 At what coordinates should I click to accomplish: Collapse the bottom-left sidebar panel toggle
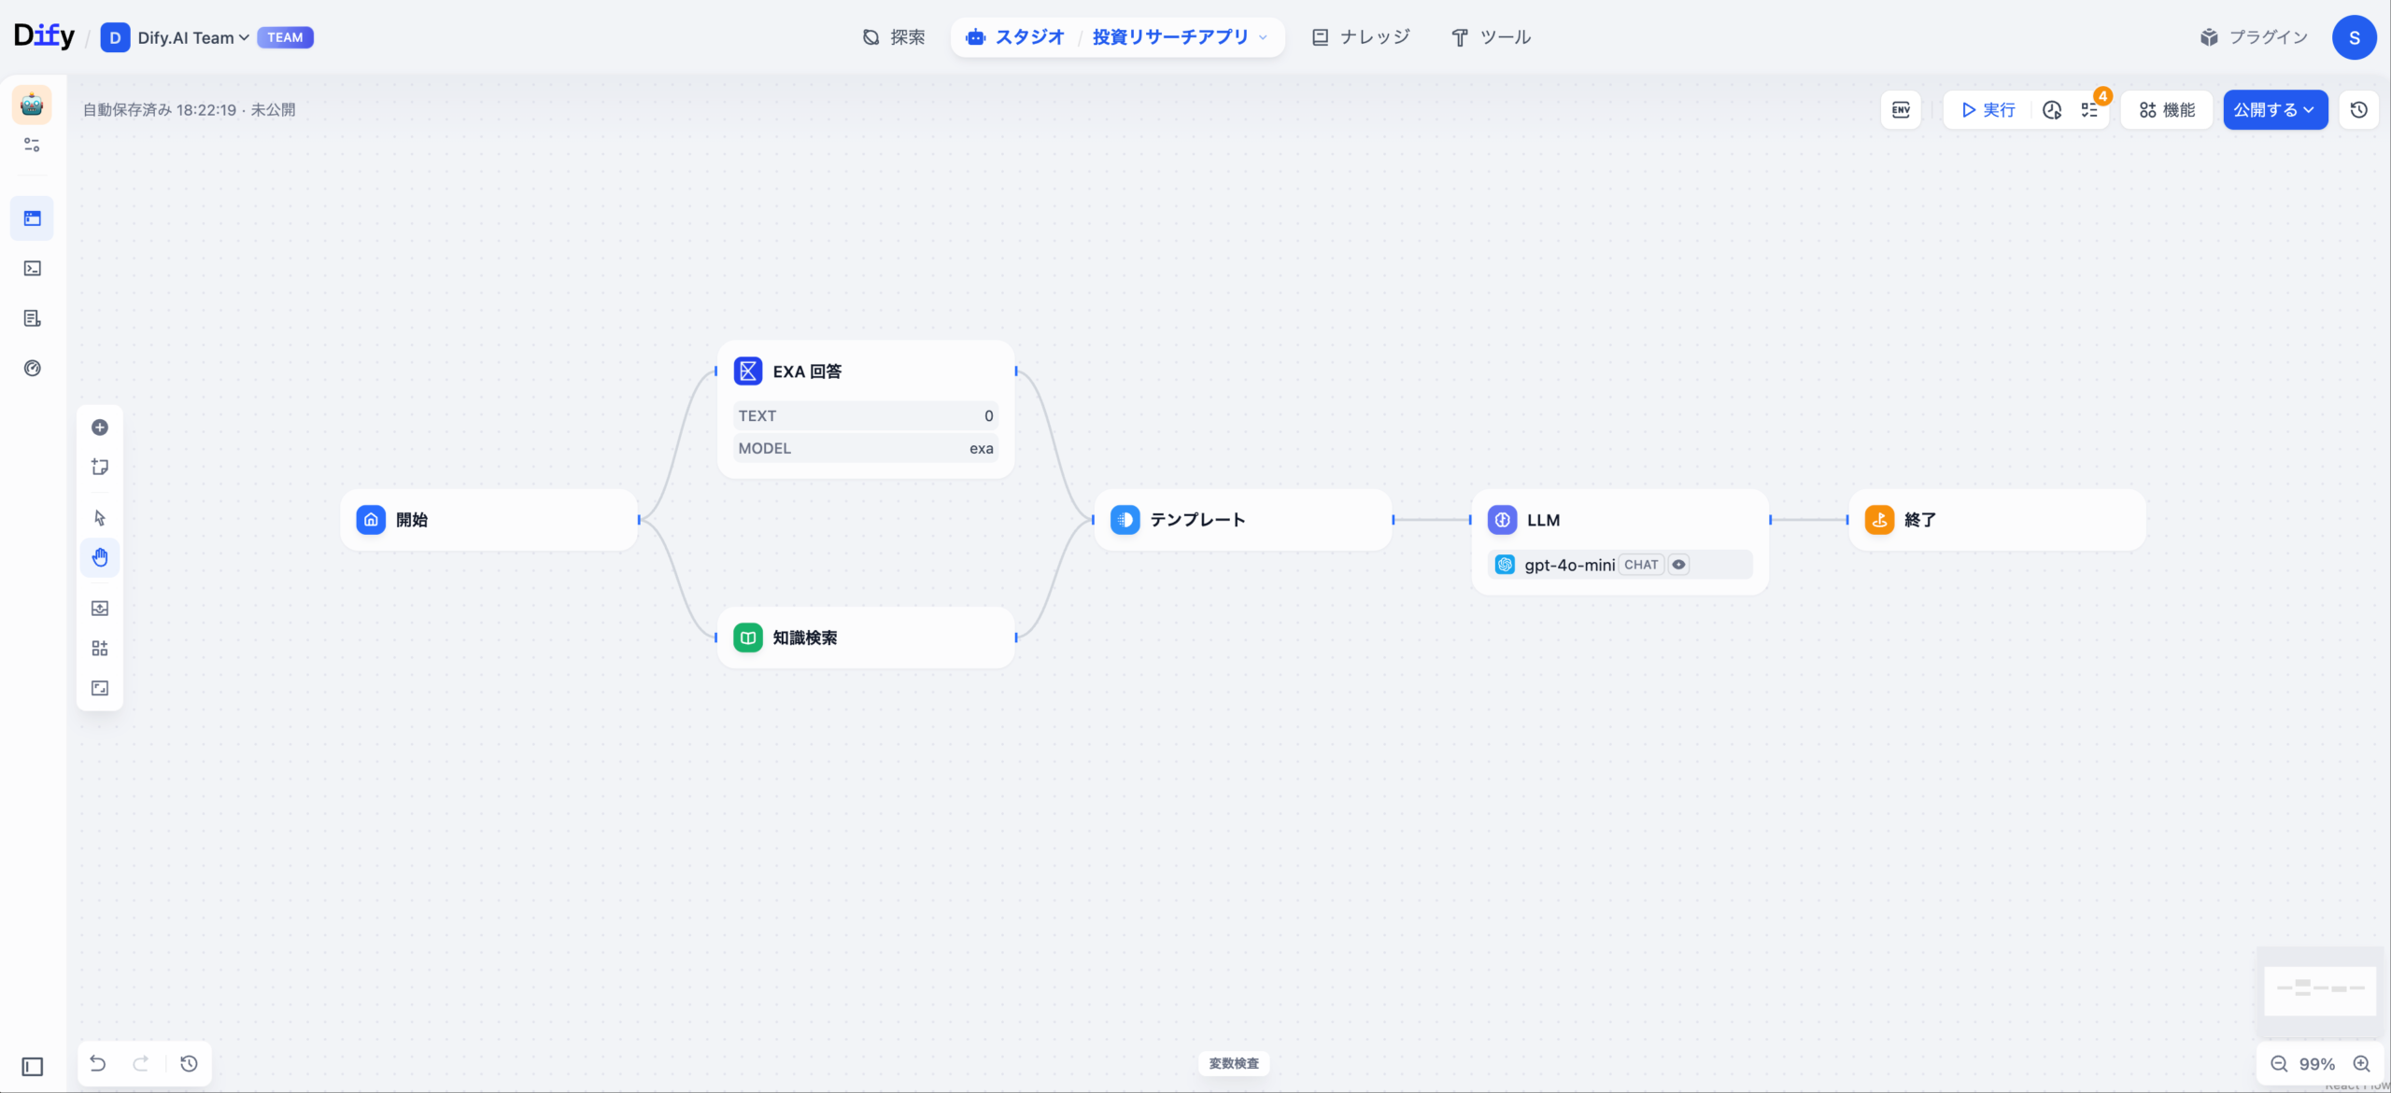coord(31,1066)
